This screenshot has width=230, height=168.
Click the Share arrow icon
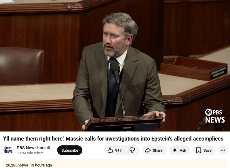[148, 150]
